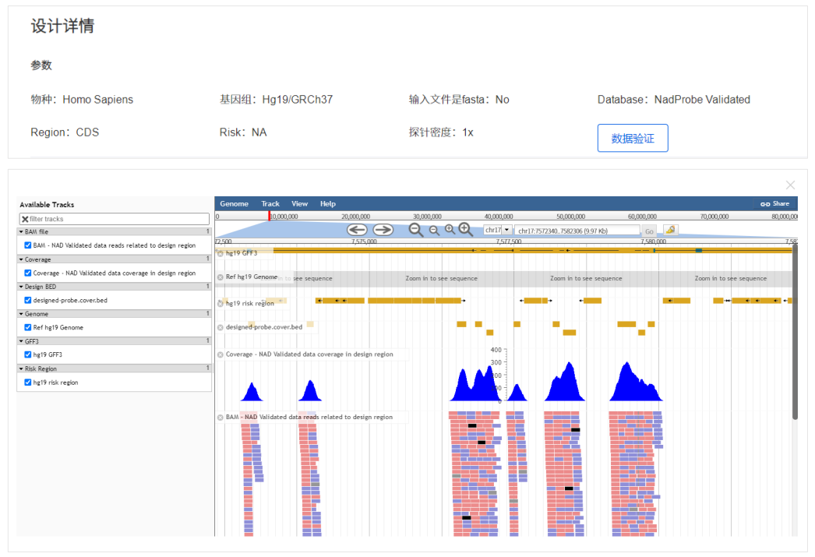Viewport: 815px width, 557px height.
Task: Close the hg19 GFF3 track
Action: (221, 253)
